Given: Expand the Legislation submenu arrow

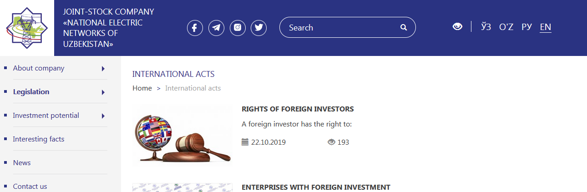Looking at the screenshot, I should 103,92.
